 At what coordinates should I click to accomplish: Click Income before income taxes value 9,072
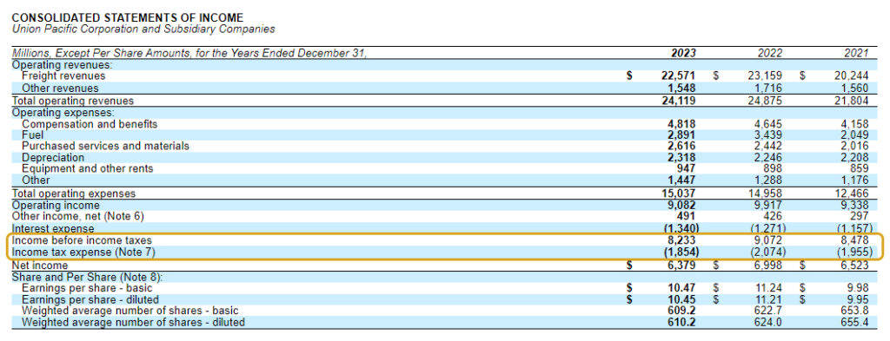click(x=768, y=240)
